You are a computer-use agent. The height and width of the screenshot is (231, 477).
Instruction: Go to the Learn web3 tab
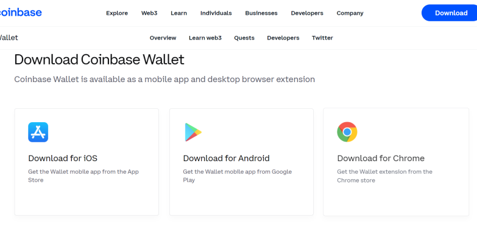(x=205, y=38)
